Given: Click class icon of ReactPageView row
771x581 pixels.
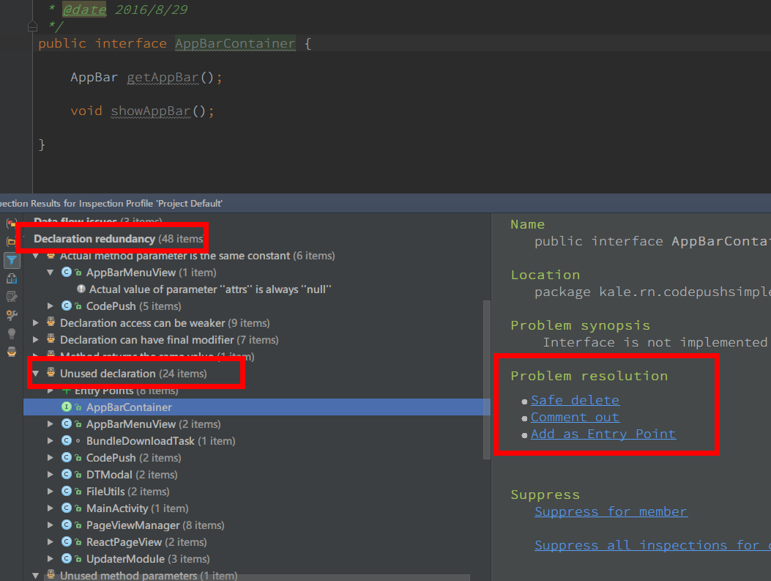Looking at the screenshot, I should 67,541.
